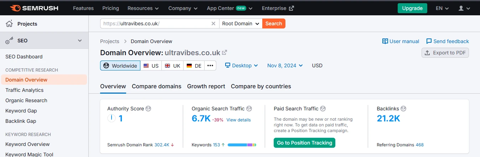Open the Features menu item
The width and height of the screenshot is (480, 157).
coord(83,8)
